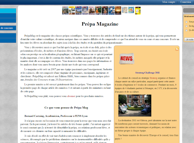
Task: Follow the 'Stratorg Challenge 2011' headline link
Action: pos(147,73)
